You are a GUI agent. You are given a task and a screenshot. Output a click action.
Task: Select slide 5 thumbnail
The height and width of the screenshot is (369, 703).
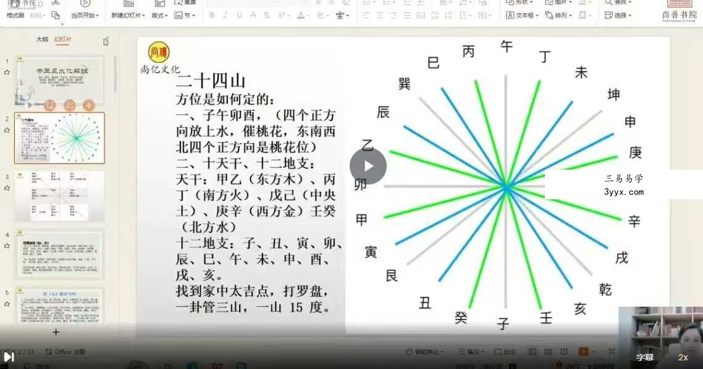(x=60, y=305)
